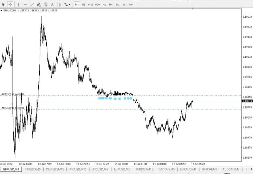The height and width of the screenshot is (174, 253).
Task: Switch timeframe to M30
Action: coord(97,4)
